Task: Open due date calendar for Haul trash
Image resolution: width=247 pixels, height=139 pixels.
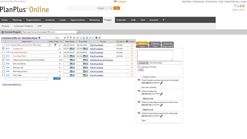Action: pyautogui.click(x=84, y=75)
